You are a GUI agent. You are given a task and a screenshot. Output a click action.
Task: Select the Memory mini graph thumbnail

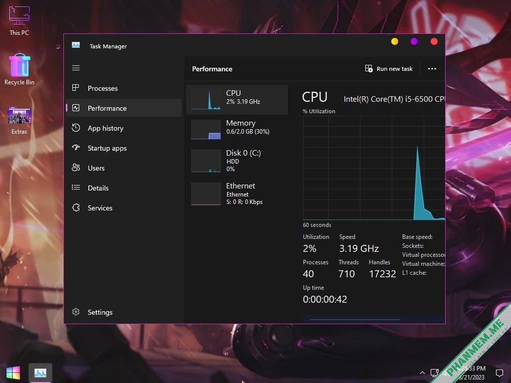pyautogui.click(x=206, y=129)
